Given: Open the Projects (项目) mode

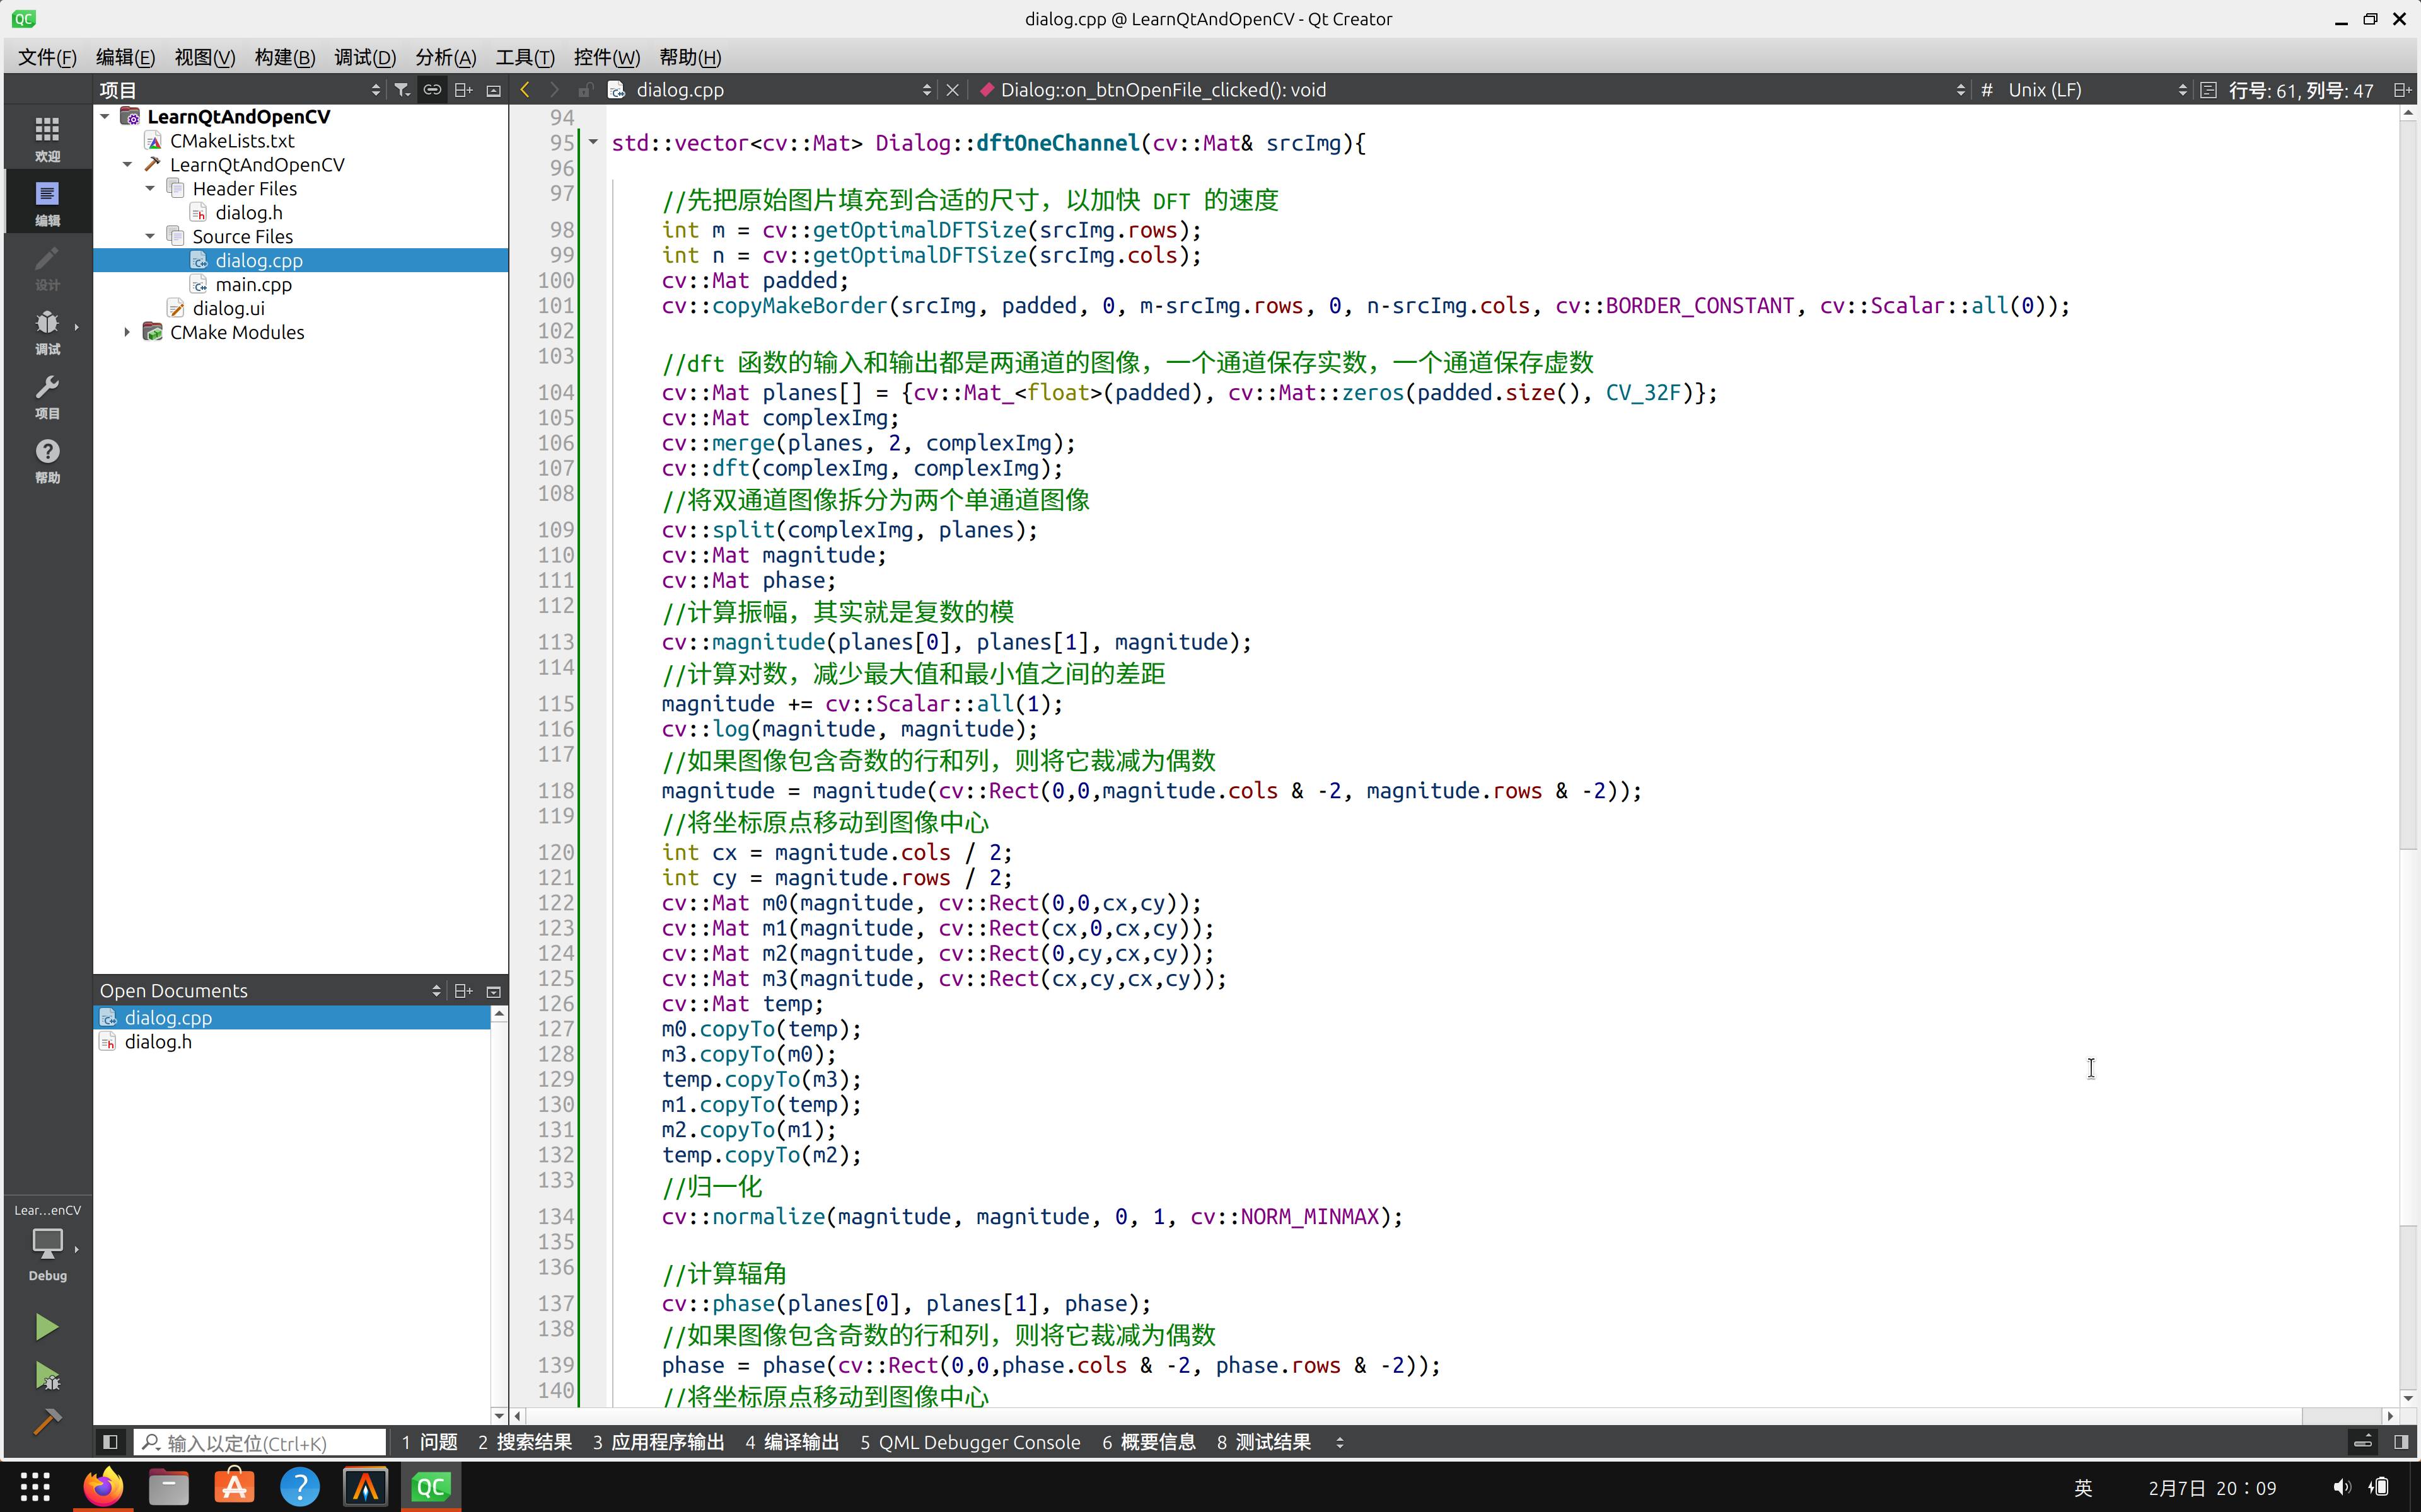Looking at the screenshot, I should [47, 396].
